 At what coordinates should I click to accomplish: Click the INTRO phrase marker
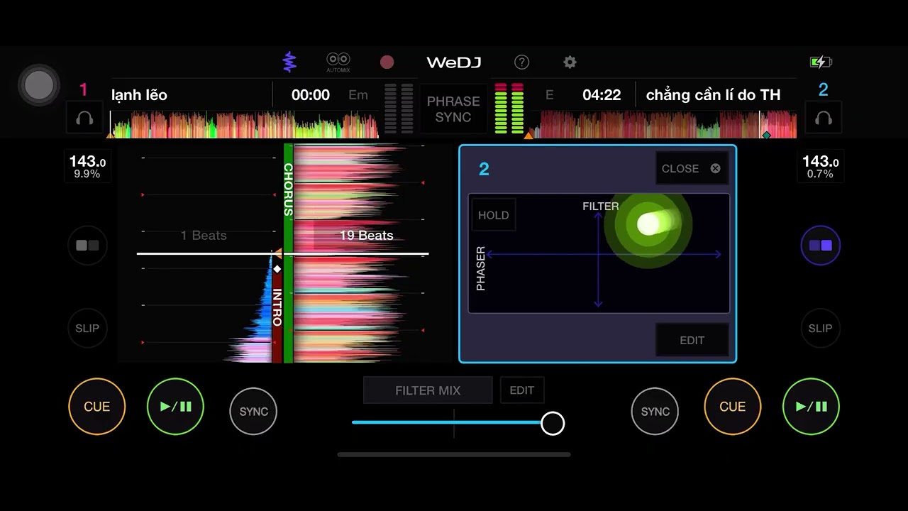277,307
